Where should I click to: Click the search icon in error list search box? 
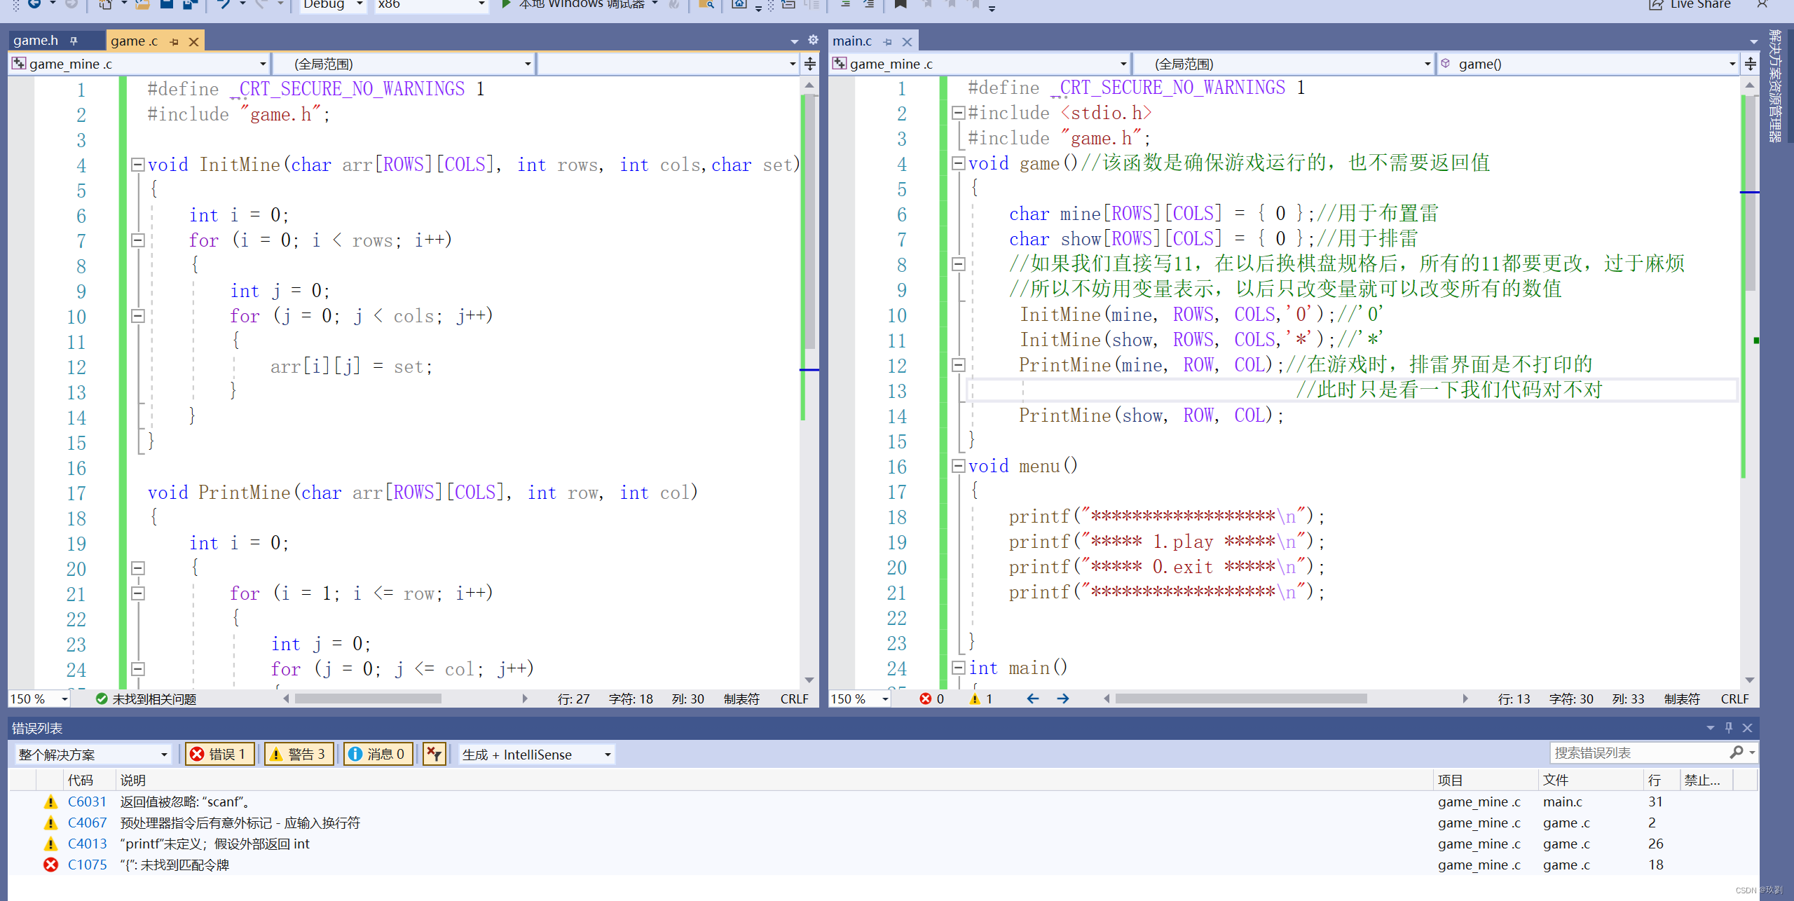[1737, 752]
